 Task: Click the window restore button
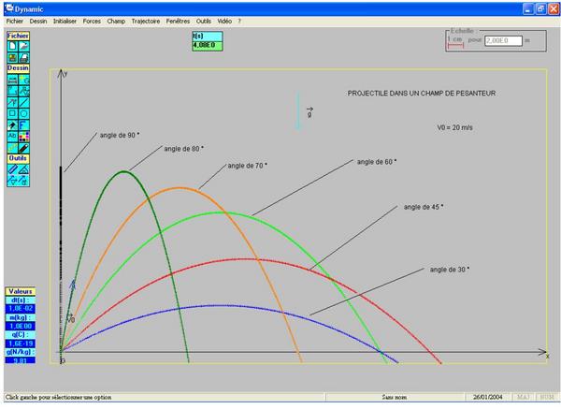click(540, 9)
